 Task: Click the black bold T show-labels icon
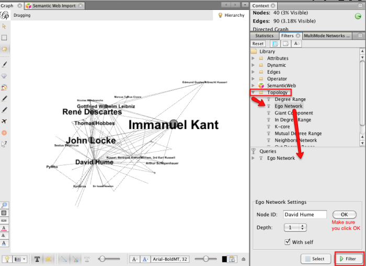click(37, 259)
